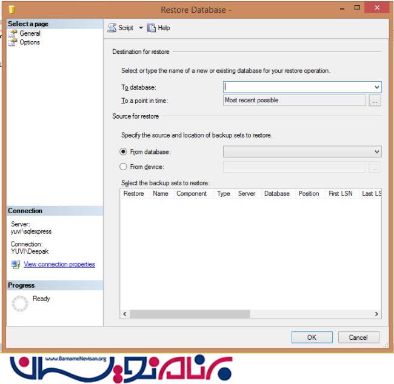The width and height of the screenshot is (394, 384).
Task: Open the Script dropdown arrow
Action: [x=141, y=28]
